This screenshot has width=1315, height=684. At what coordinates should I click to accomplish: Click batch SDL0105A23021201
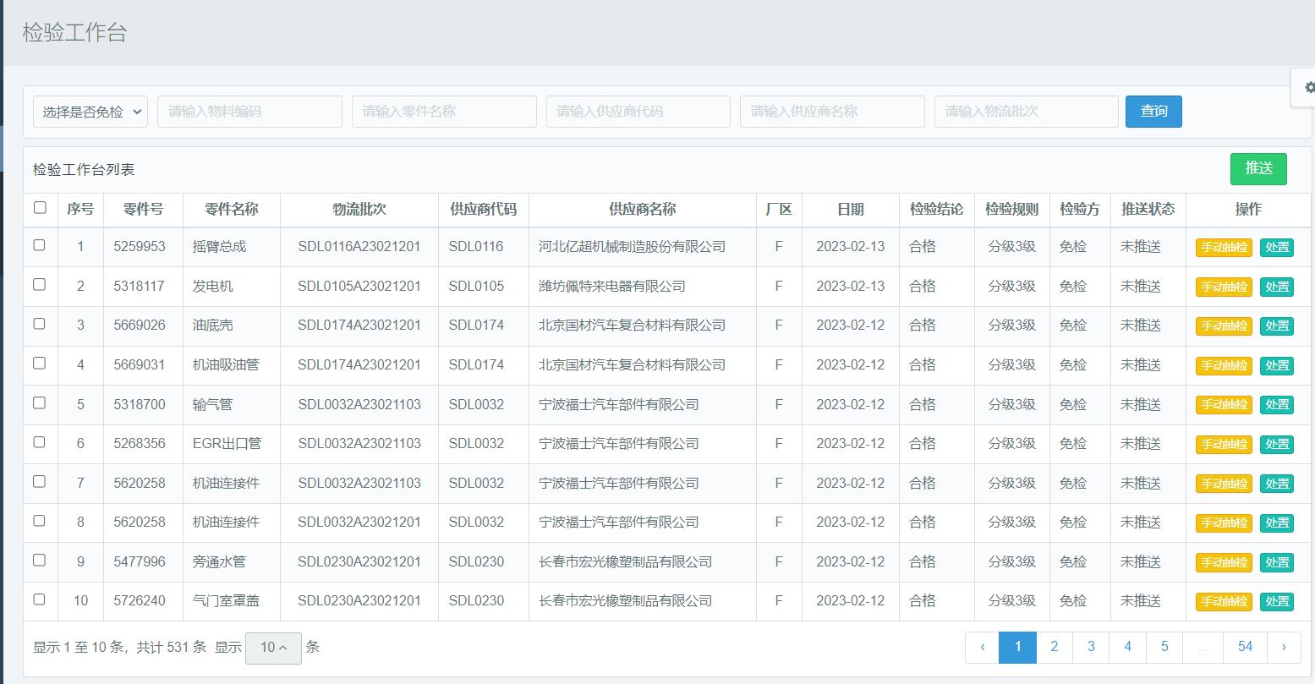tap(359, 286)
